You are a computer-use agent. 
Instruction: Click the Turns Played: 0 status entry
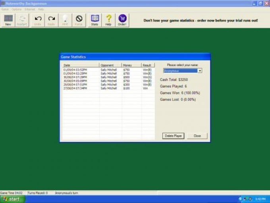pos(38,193)
